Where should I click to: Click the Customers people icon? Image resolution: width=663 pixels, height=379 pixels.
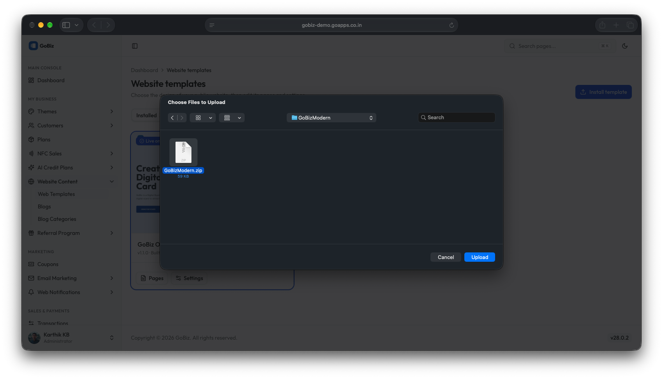(x=31, y=125)
